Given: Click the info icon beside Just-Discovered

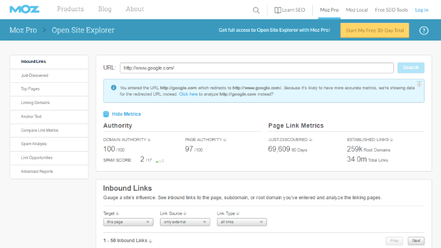Looking at the screenshot, I should click(310, 140).
